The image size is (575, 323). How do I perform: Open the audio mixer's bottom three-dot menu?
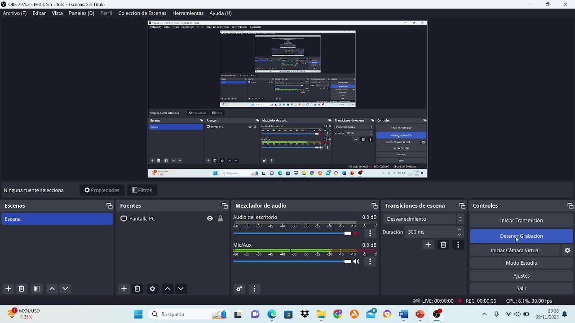(x=254, y=288)
